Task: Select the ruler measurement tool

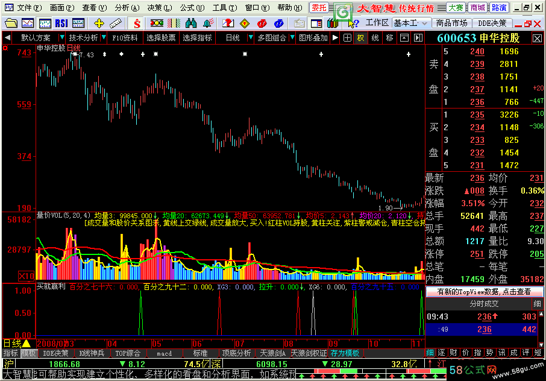Action: coord(115,23)
